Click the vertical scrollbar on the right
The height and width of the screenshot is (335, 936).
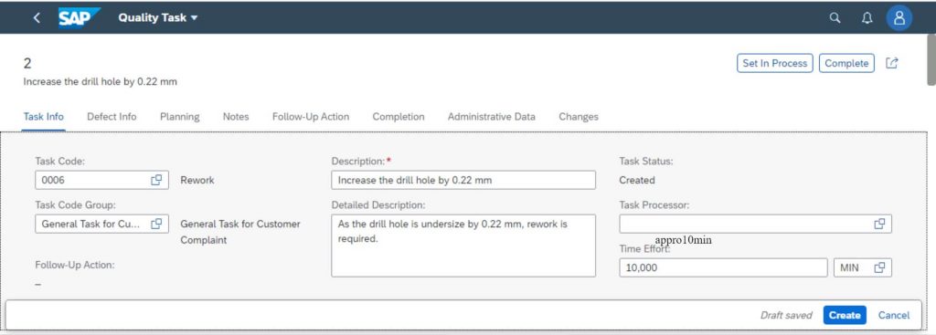pos(931,59)
